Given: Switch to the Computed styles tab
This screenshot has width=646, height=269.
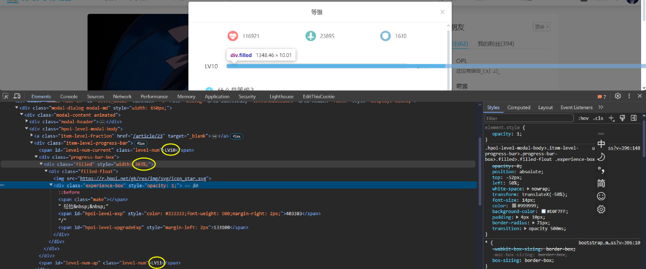Looking at the screenshot, I should point(518,108).
